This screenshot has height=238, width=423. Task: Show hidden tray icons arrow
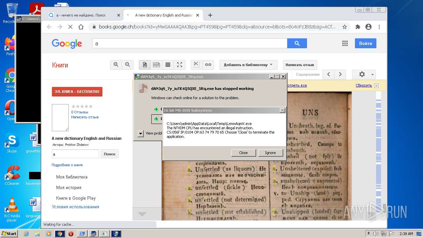pyautogui.click(x=368, y=234)
